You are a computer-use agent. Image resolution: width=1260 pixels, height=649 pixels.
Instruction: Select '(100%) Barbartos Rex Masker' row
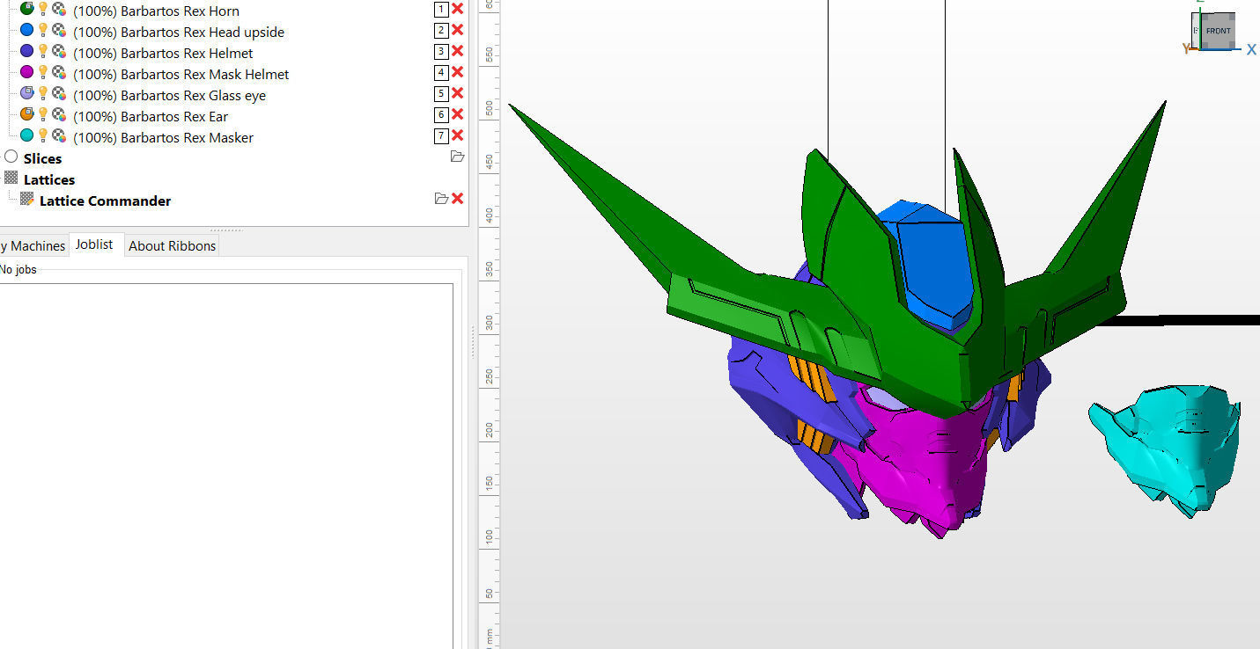(x=163, y=137)
